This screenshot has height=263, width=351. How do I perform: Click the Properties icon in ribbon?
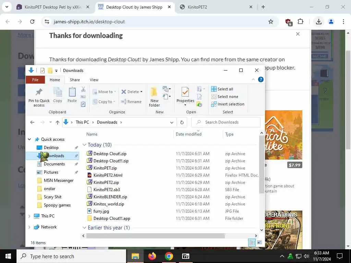[x=185, y=92]
